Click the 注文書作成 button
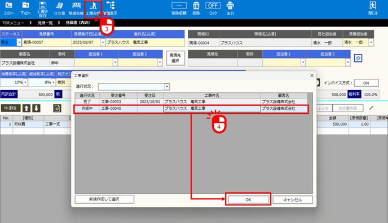The image size is (388, 223). pos(347,108)
